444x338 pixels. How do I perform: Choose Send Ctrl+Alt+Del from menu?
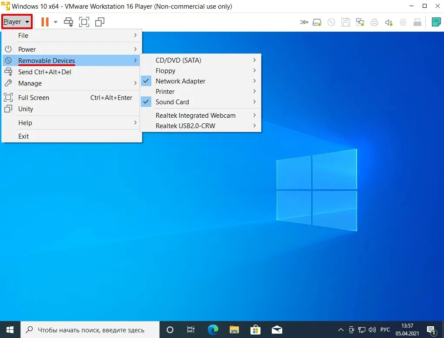[x=71, y=72]
